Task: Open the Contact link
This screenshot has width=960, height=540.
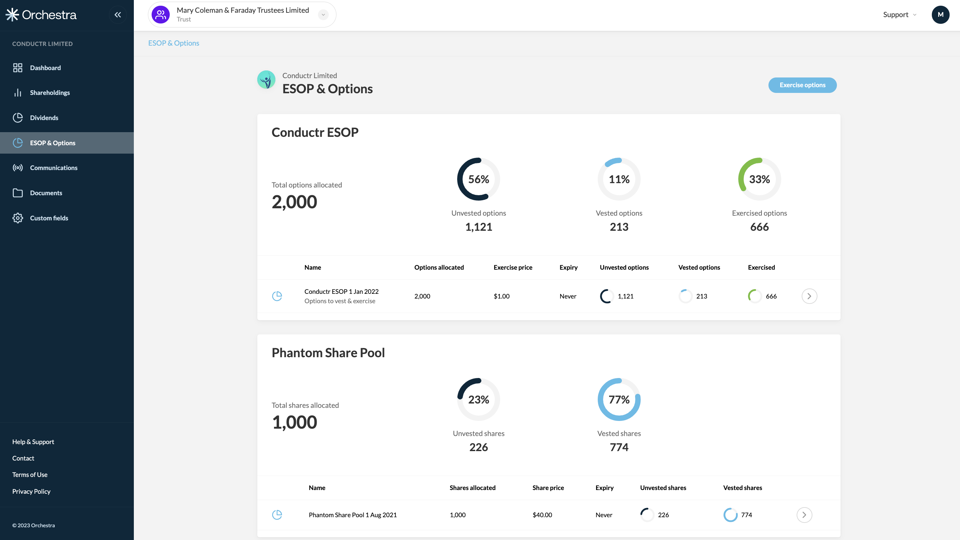Action: pyautogui.click(x=23, y=458)
